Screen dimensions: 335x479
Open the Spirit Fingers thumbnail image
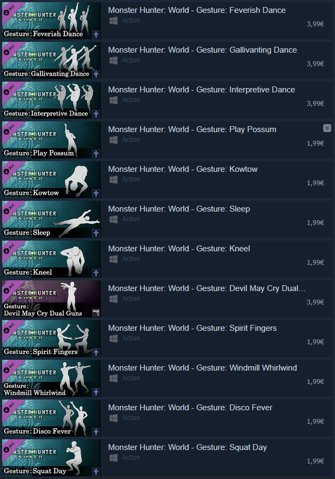52,338
